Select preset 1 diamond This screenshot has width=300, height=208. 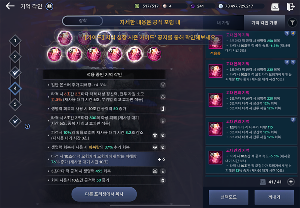tap(15, 40)
